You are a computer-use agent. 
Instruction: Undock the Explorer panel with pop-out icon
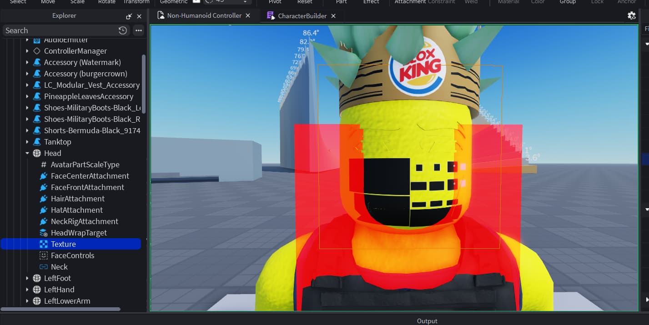coord(129,16)
